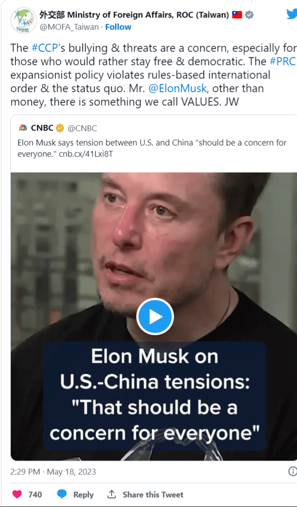297x507 pixels.
Task: Open the MOFA Taiwan profile avatar
Action: coord(23,21)
